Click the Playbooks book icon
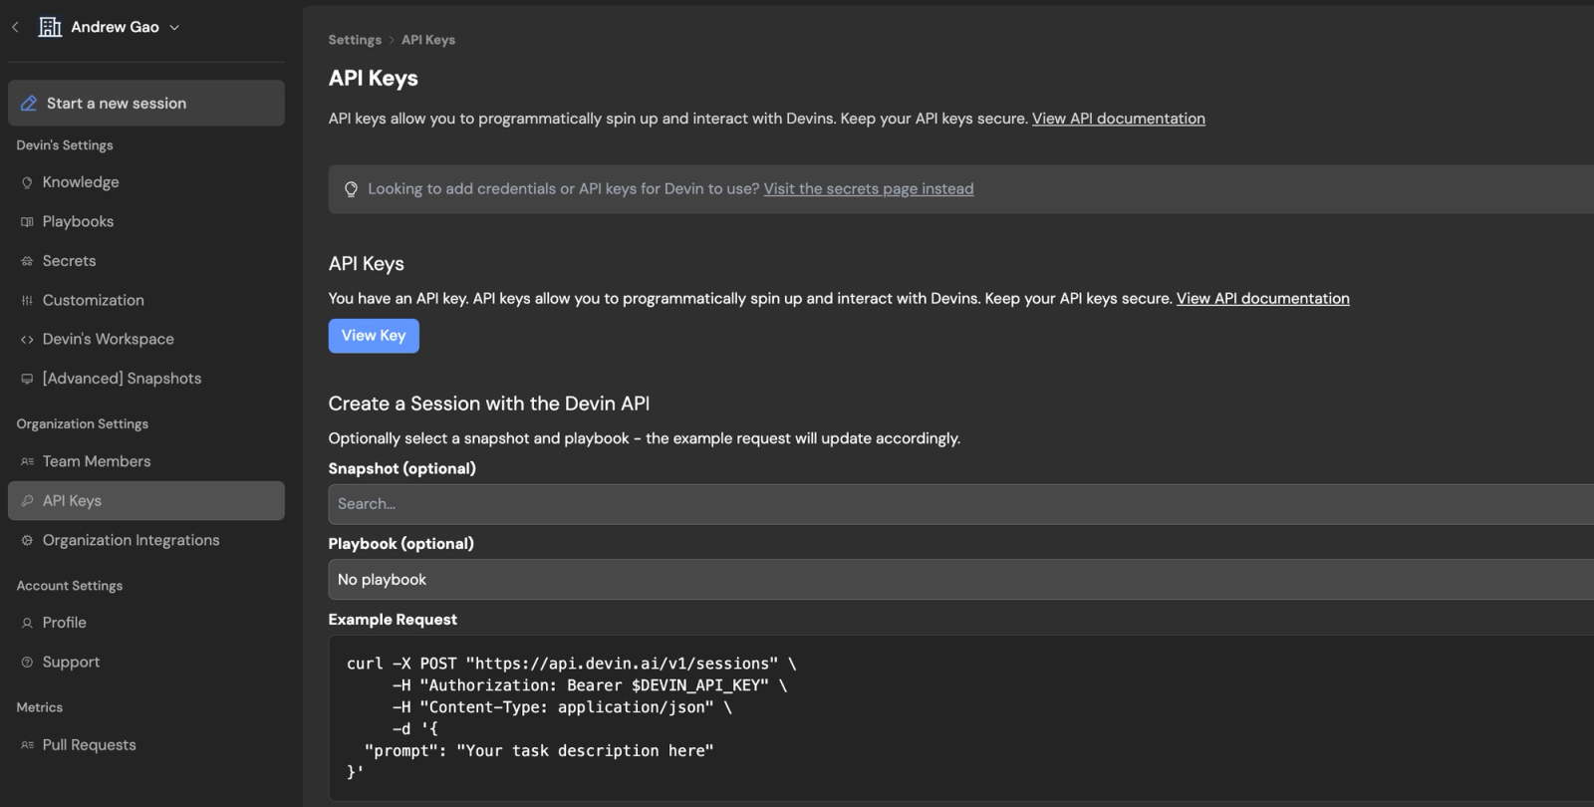1594x807 pixels. [27, 222]
